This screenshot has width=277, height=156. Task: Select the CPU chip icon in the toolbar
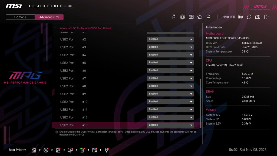[x=182, y=17]
